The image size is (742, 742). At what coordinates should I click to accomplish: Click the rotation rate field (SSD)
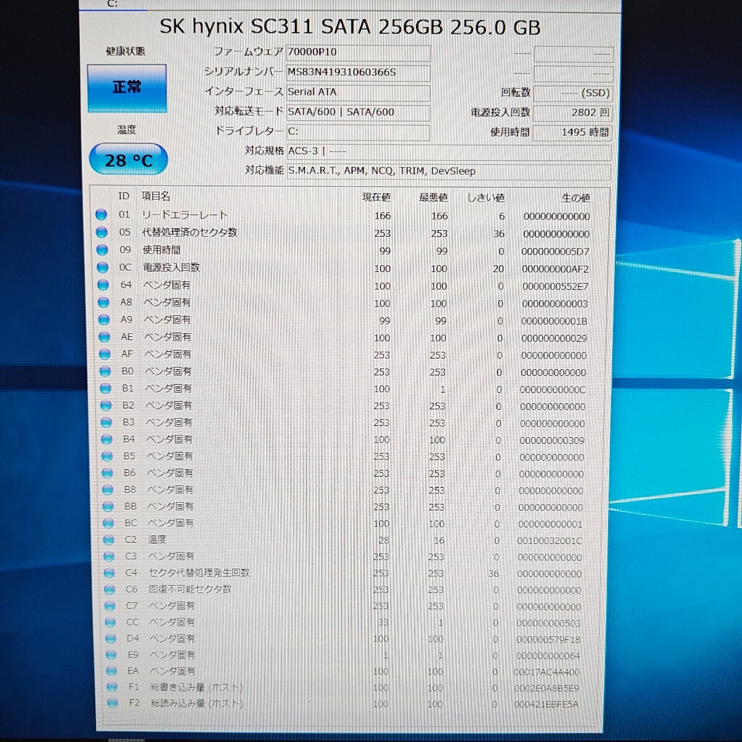coord(572,93)
